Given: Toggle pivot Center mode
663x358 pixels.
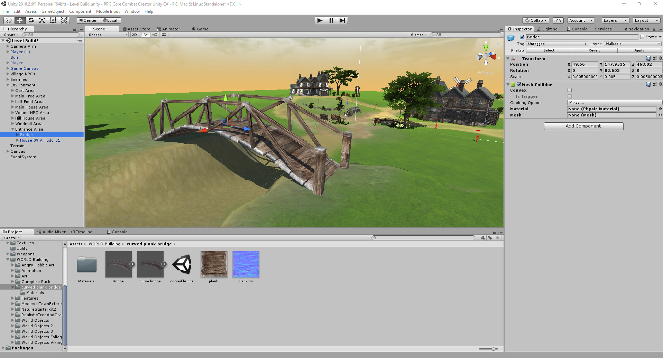Looking at the screenshot, I should click(x=88, y=20).
